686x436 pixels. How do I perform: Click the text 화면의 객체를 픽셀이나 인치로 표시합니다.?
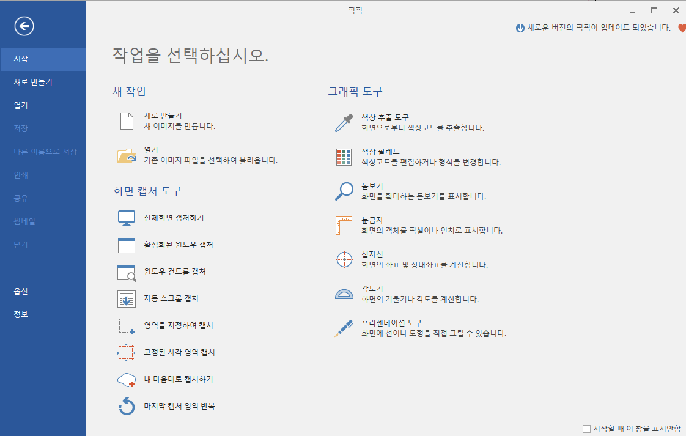coord(432,231)
